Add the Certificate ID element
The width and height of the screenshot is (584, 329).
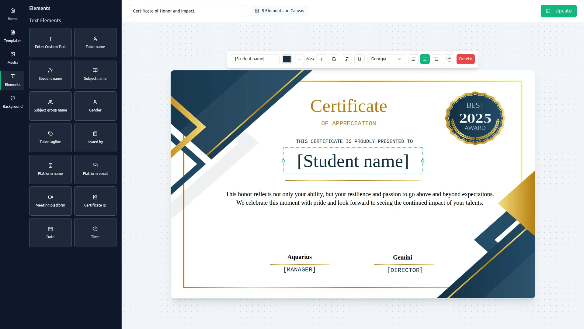[95, 201]
